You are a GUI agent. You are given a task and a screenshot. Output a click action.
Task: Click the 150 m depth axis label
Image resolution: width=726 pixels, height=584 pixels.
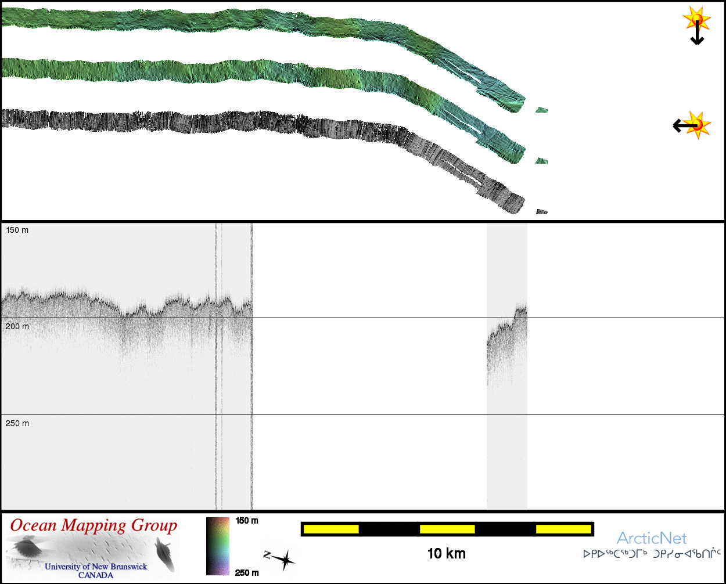pyautogui.click(x=17, y=230)
